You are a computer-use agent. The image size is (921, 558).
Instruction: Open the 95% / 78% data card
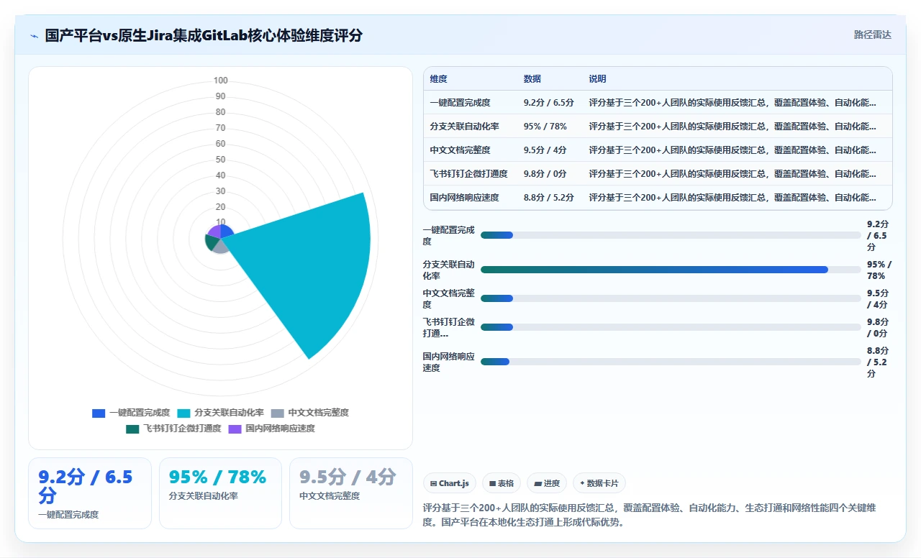click(220, 493)
